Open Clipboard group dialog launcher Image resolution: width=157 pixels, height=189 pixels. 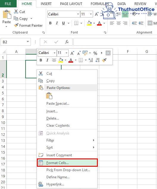coord(43,32)
